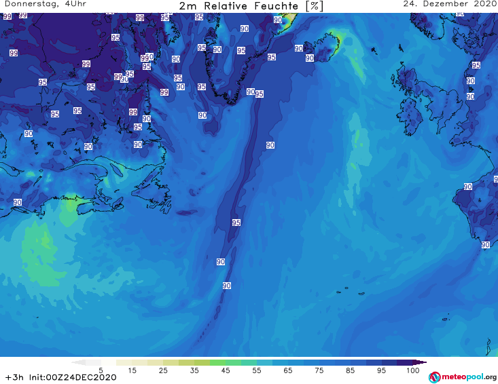The image size is (498, 384).
Task: Click the '+3h Init:00Z24DEC2020' forecast label
Action: pyautogui.click(x=61, y=377)
